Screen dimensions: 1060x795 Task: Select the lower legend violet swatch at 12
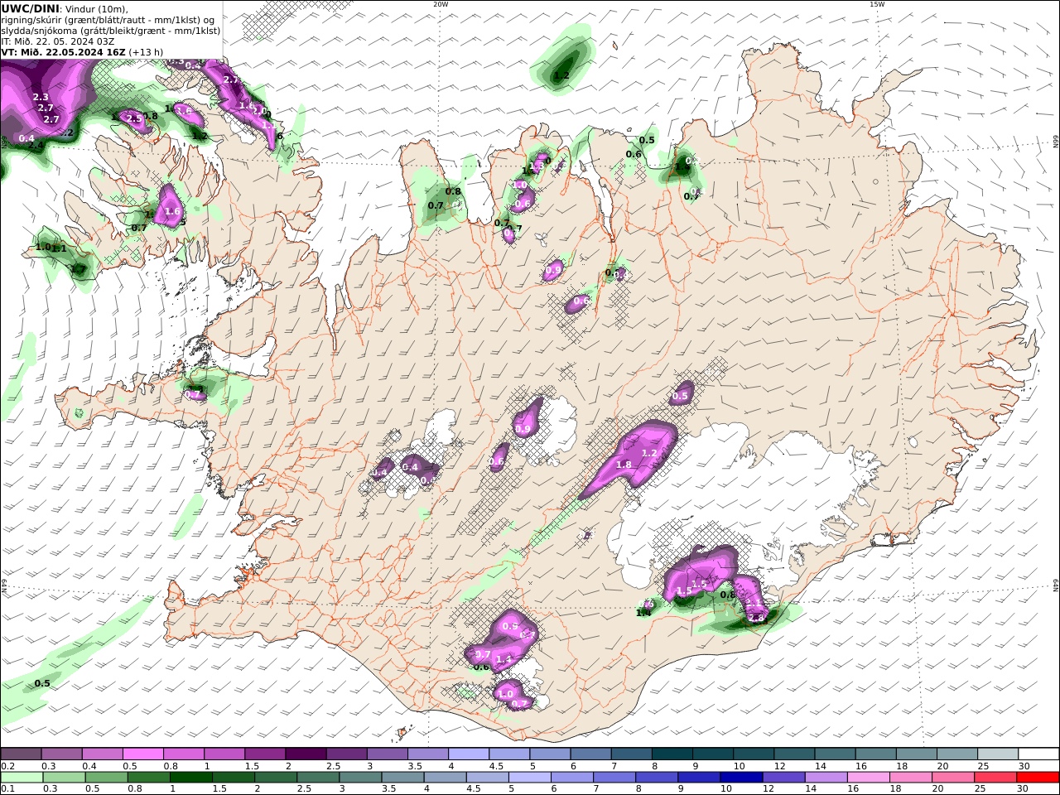point(783,778)
